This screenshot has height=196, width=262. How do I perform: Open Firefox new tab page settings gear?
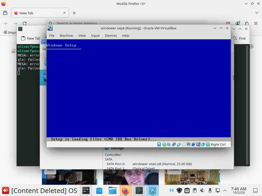[252, 46]
